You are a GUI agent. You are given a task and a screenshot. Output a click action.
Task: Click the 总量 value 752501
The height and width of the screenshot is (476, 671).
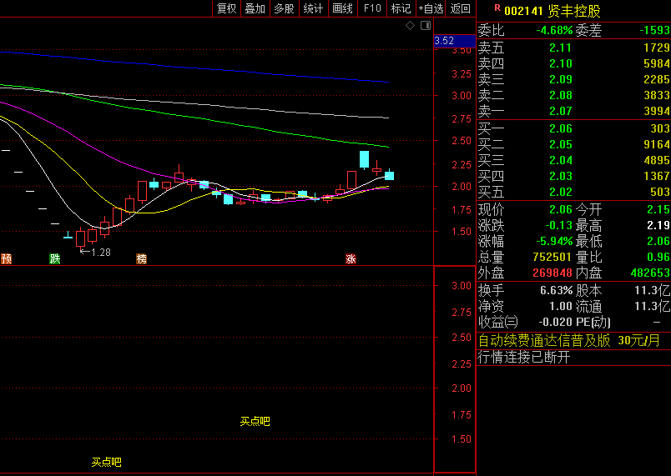click(552, 258)
